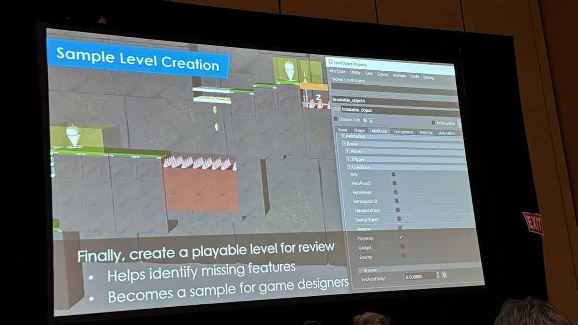The image size is (578, 325).
Task: Select the row of white spikes on orange block
Action: pos(200,162)
